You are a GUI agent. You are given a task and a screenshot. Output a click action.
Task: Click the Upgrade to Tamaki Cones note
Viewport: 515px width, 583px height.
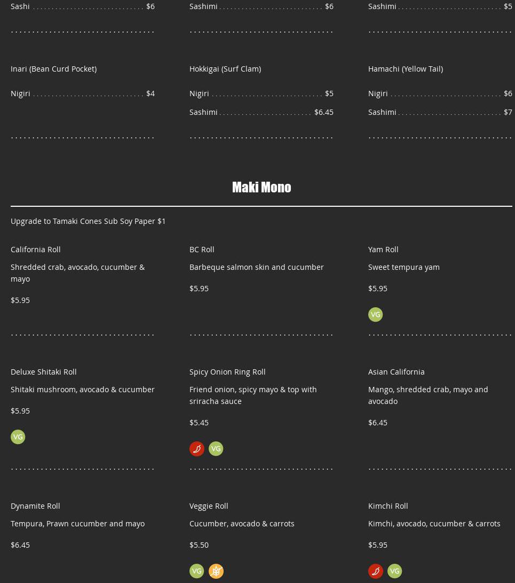point(88,221)
